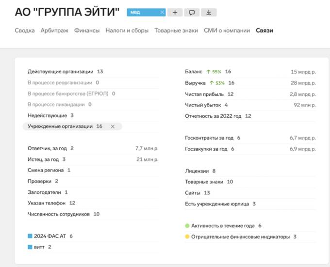Filter by Чистая прибыль
Image resolution: width=330 pixels, height=267 pixels.
click(x=250, y=94)
